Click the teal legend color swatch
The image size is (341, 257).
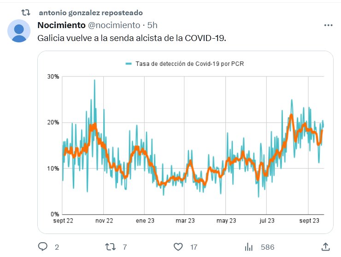[129, 64]
